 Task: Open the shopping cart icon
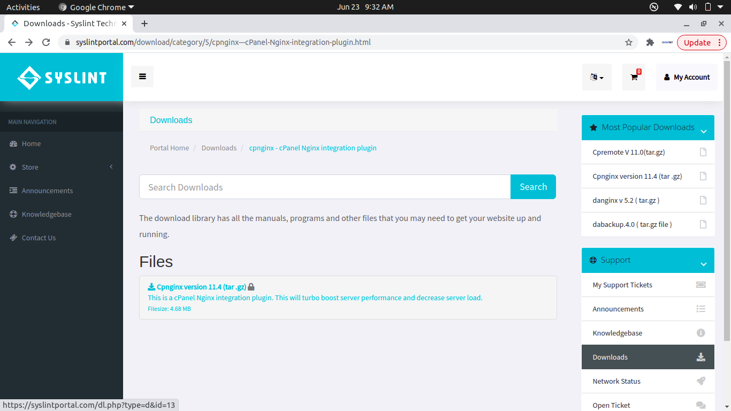point(634,77)
